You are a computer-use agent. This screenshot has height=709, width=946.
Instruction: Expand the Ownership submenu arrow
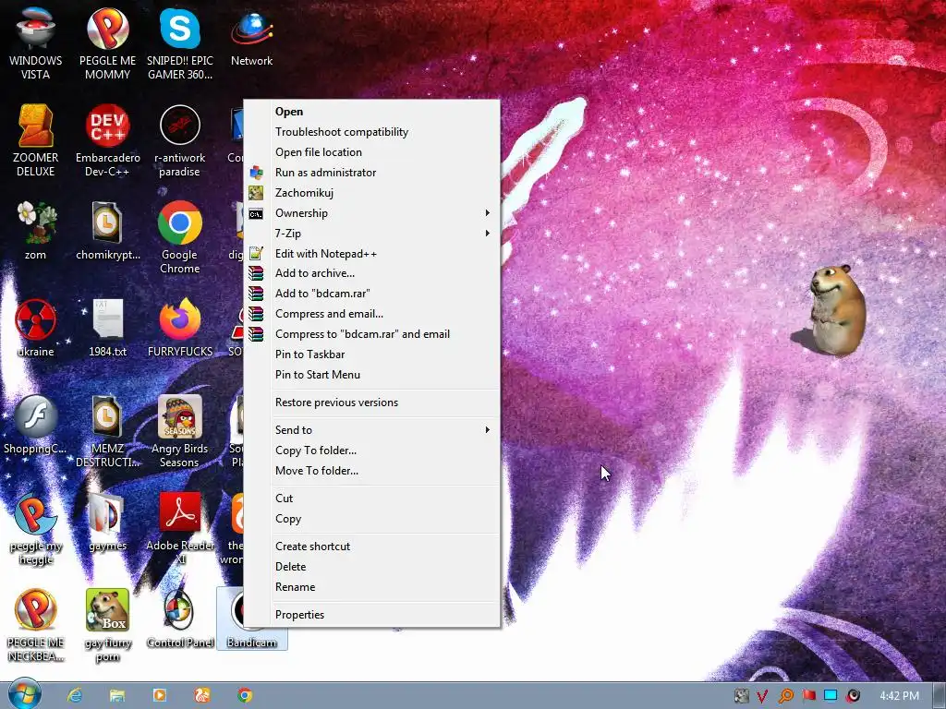(x=488, y=213)
